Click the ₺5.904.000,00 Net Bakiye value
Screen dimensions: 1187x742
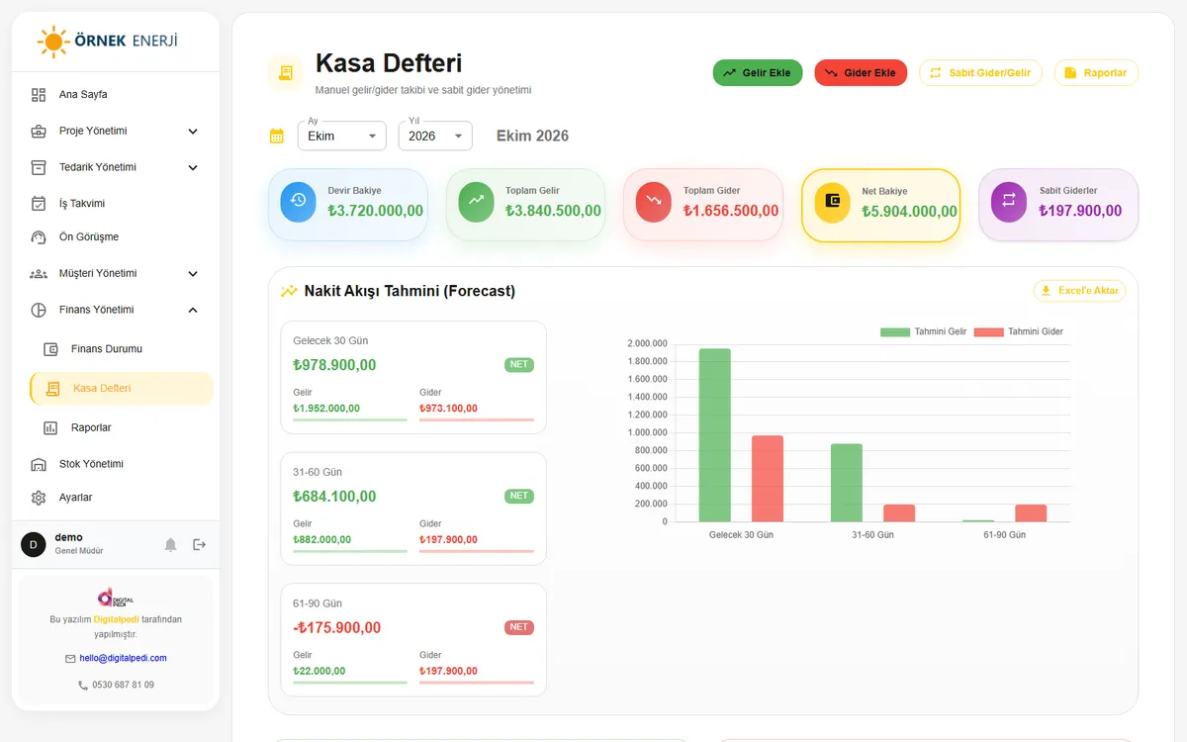coord(909,212)
